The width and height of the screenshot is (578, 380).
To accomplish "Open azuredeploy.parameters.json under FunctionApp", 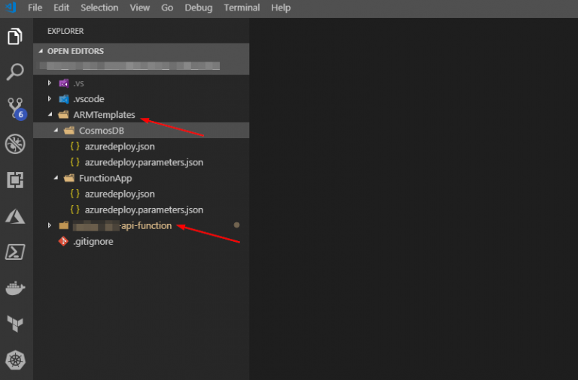I will click(x=144, y=210).
